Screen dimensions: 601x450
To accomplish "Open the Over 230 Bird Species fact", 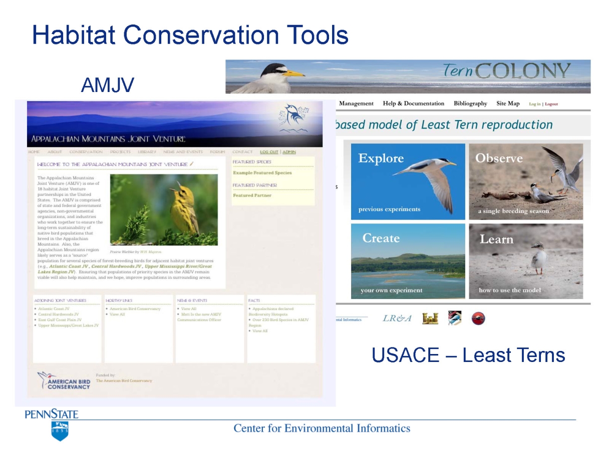I will 279,322.
